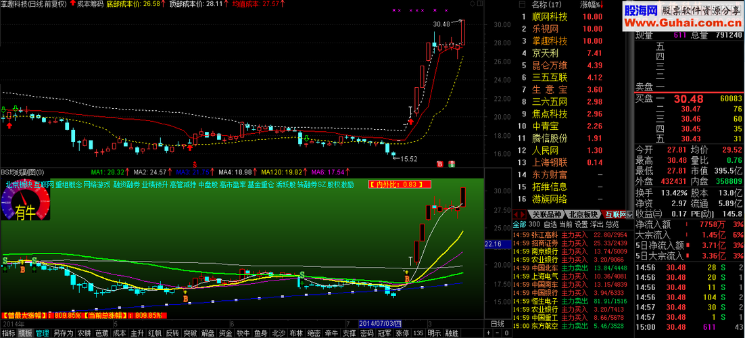Apply the 成本 template

click(120, 333)
